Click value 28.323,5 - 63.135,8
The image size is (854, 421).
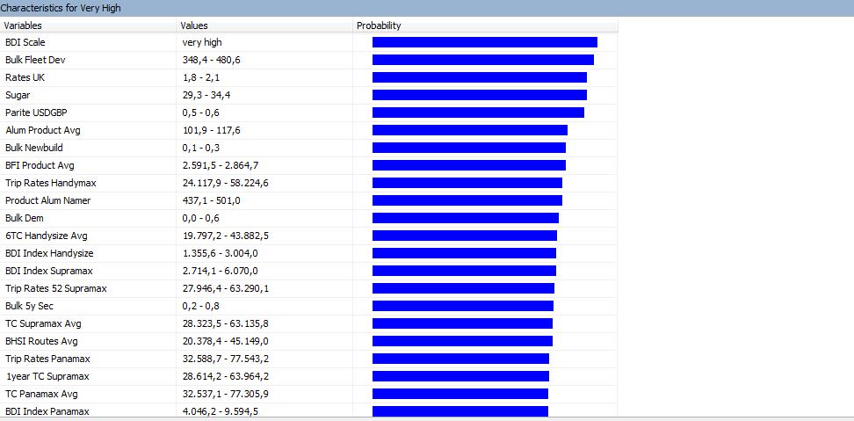point(225,323)
